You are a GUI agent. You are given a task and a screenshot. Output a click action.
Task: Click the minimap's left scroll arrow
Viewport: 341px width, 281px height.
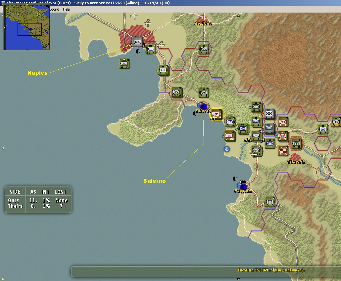tap(4, 28)
